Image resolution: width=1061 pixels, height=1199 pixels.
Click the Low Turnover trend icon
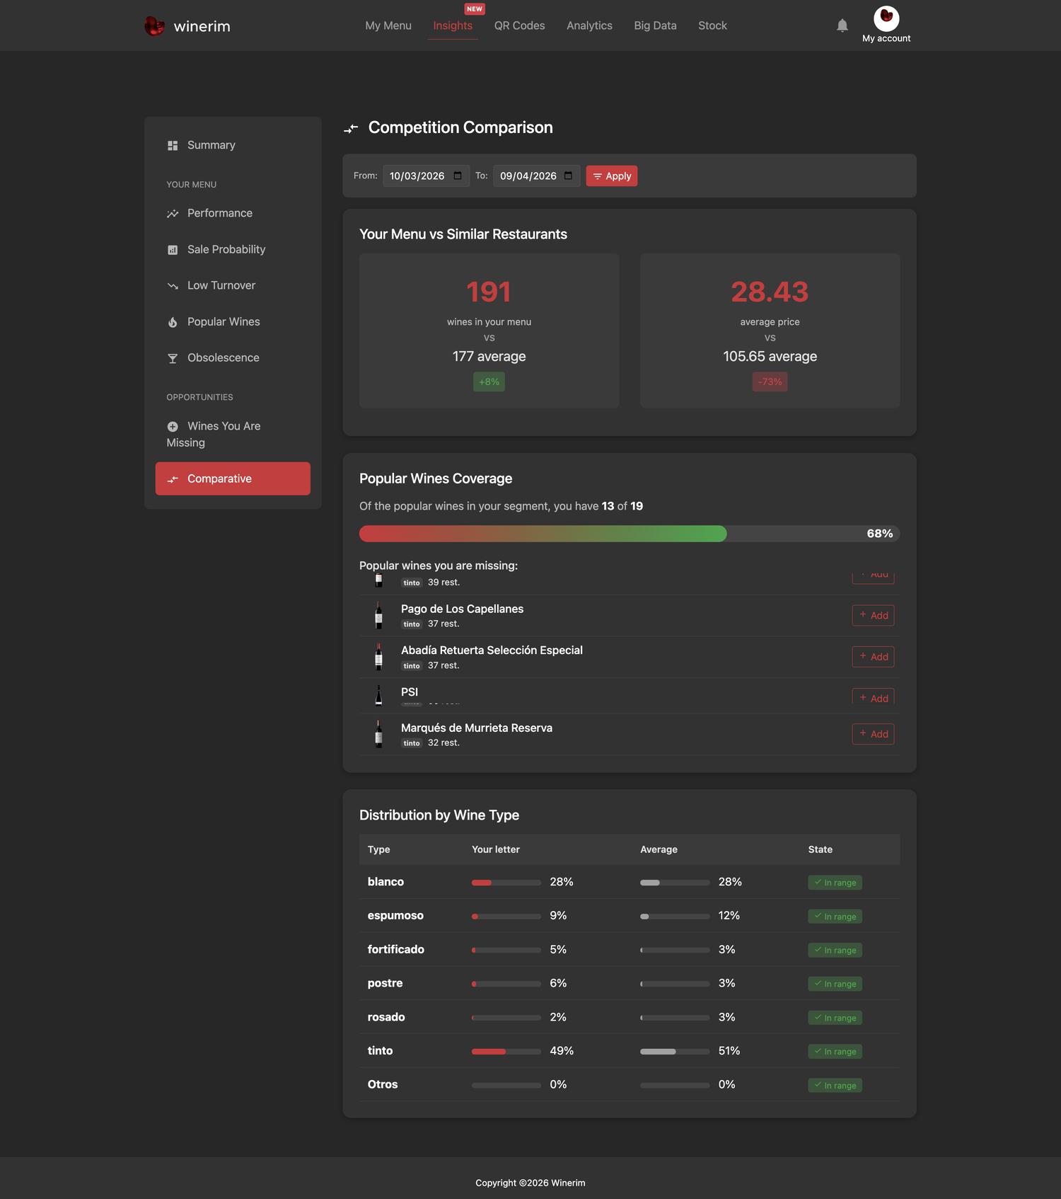(173, 286)
